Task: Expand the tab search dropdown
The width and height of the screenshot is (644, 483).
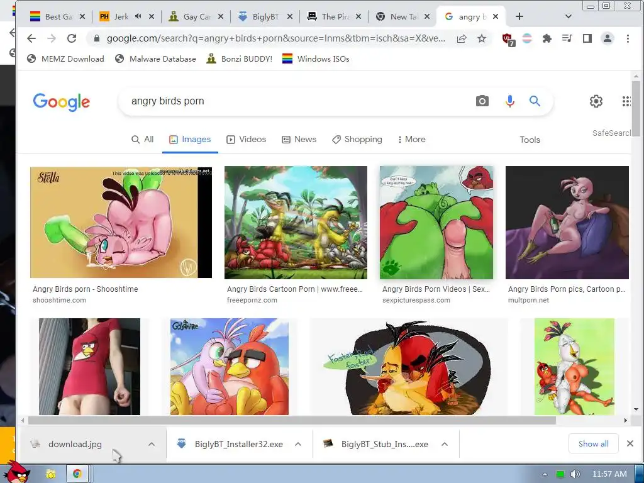Action: 569,16
